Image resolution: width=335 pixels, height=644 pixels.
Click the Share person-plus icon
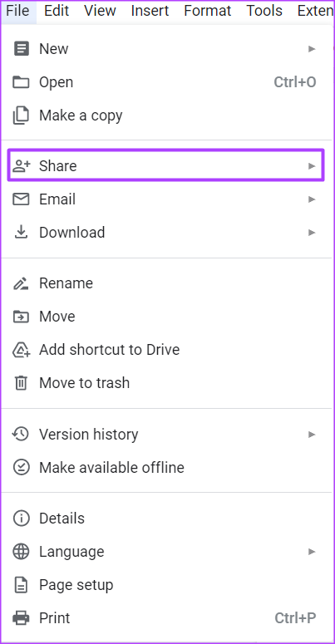coord(21,166)
